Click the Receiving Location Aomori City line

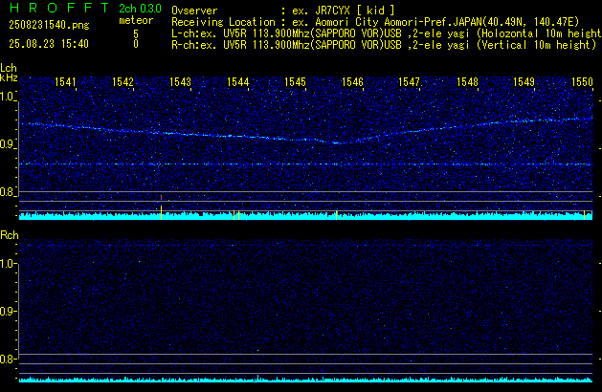(x=375, y=22)
